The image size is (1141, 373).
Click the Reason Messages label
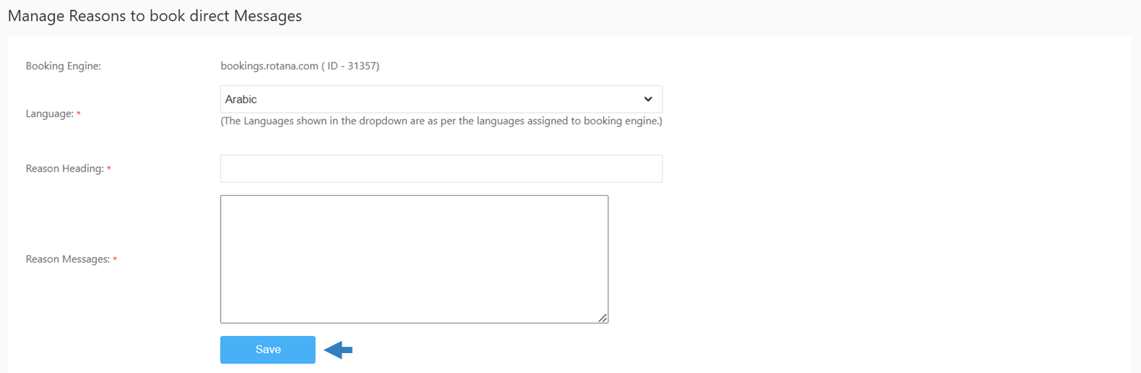(68, 259)
